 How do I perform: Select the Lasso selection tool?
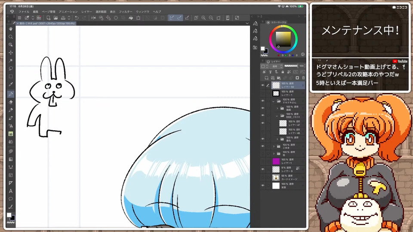pyautogui.click(x=11, y=68)
